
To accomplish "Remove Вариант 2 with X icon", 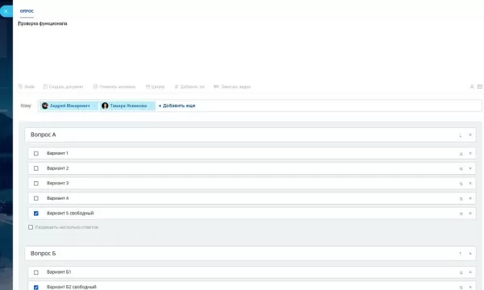I will [470, 168].
